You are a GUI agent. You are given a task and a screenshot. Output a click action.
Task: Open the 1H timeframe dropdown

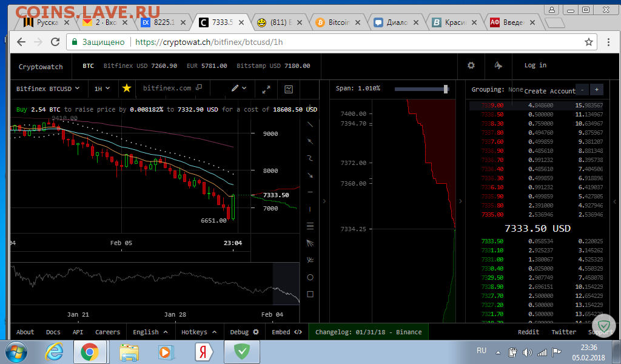coord(102,89)
